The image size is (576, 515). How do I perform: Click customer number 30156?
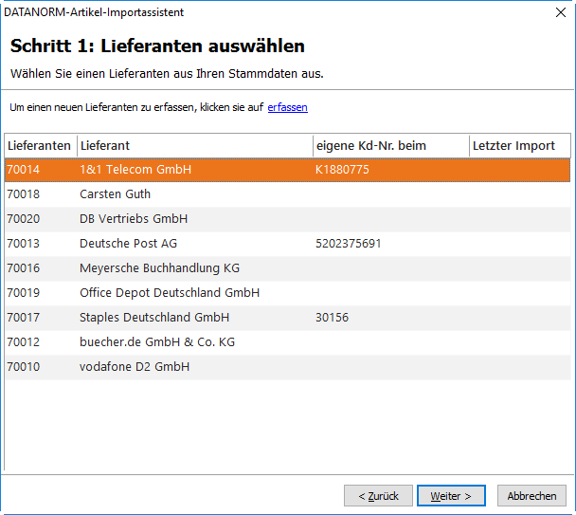click(333, 318)
